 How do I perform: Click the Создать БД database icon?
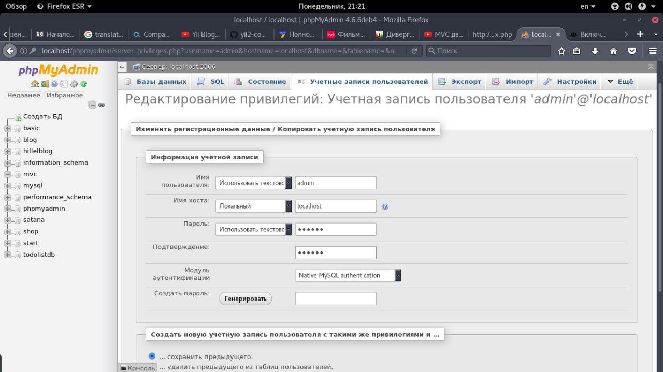pos(18,117)
